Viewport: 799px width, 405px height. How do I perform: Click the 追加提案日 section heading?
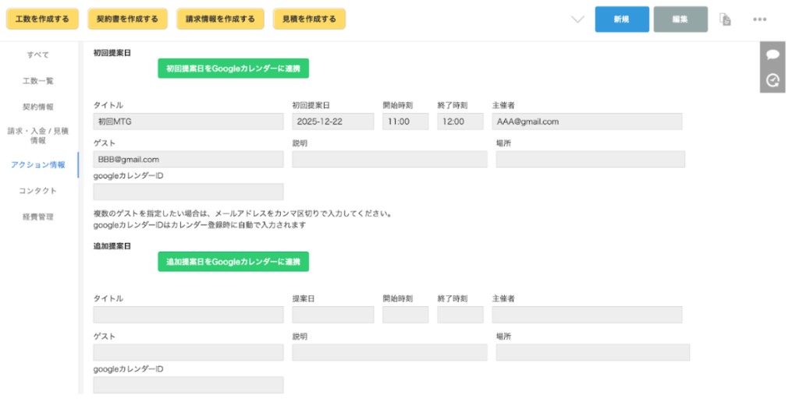[x=112, y=246]
